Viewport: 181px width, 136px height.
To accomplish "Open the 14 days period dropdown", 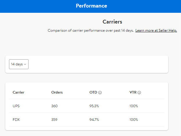I will (x=19, y=64).
